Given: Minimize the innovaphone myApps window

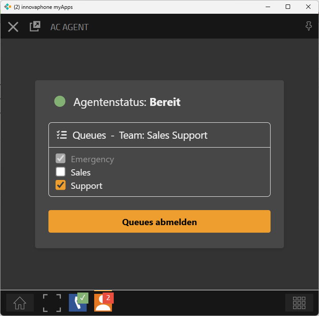Looking at the screenshot, I should 267,7.
